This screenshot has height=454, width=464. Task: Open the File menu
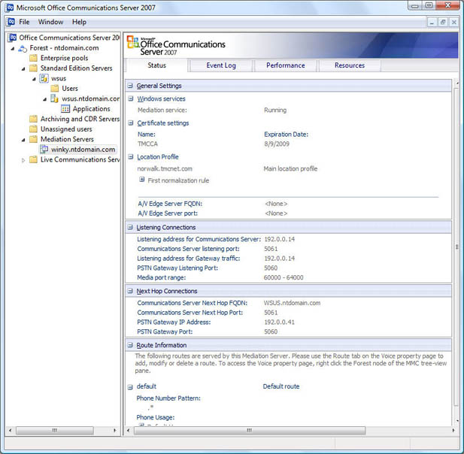tap(24, 22)
